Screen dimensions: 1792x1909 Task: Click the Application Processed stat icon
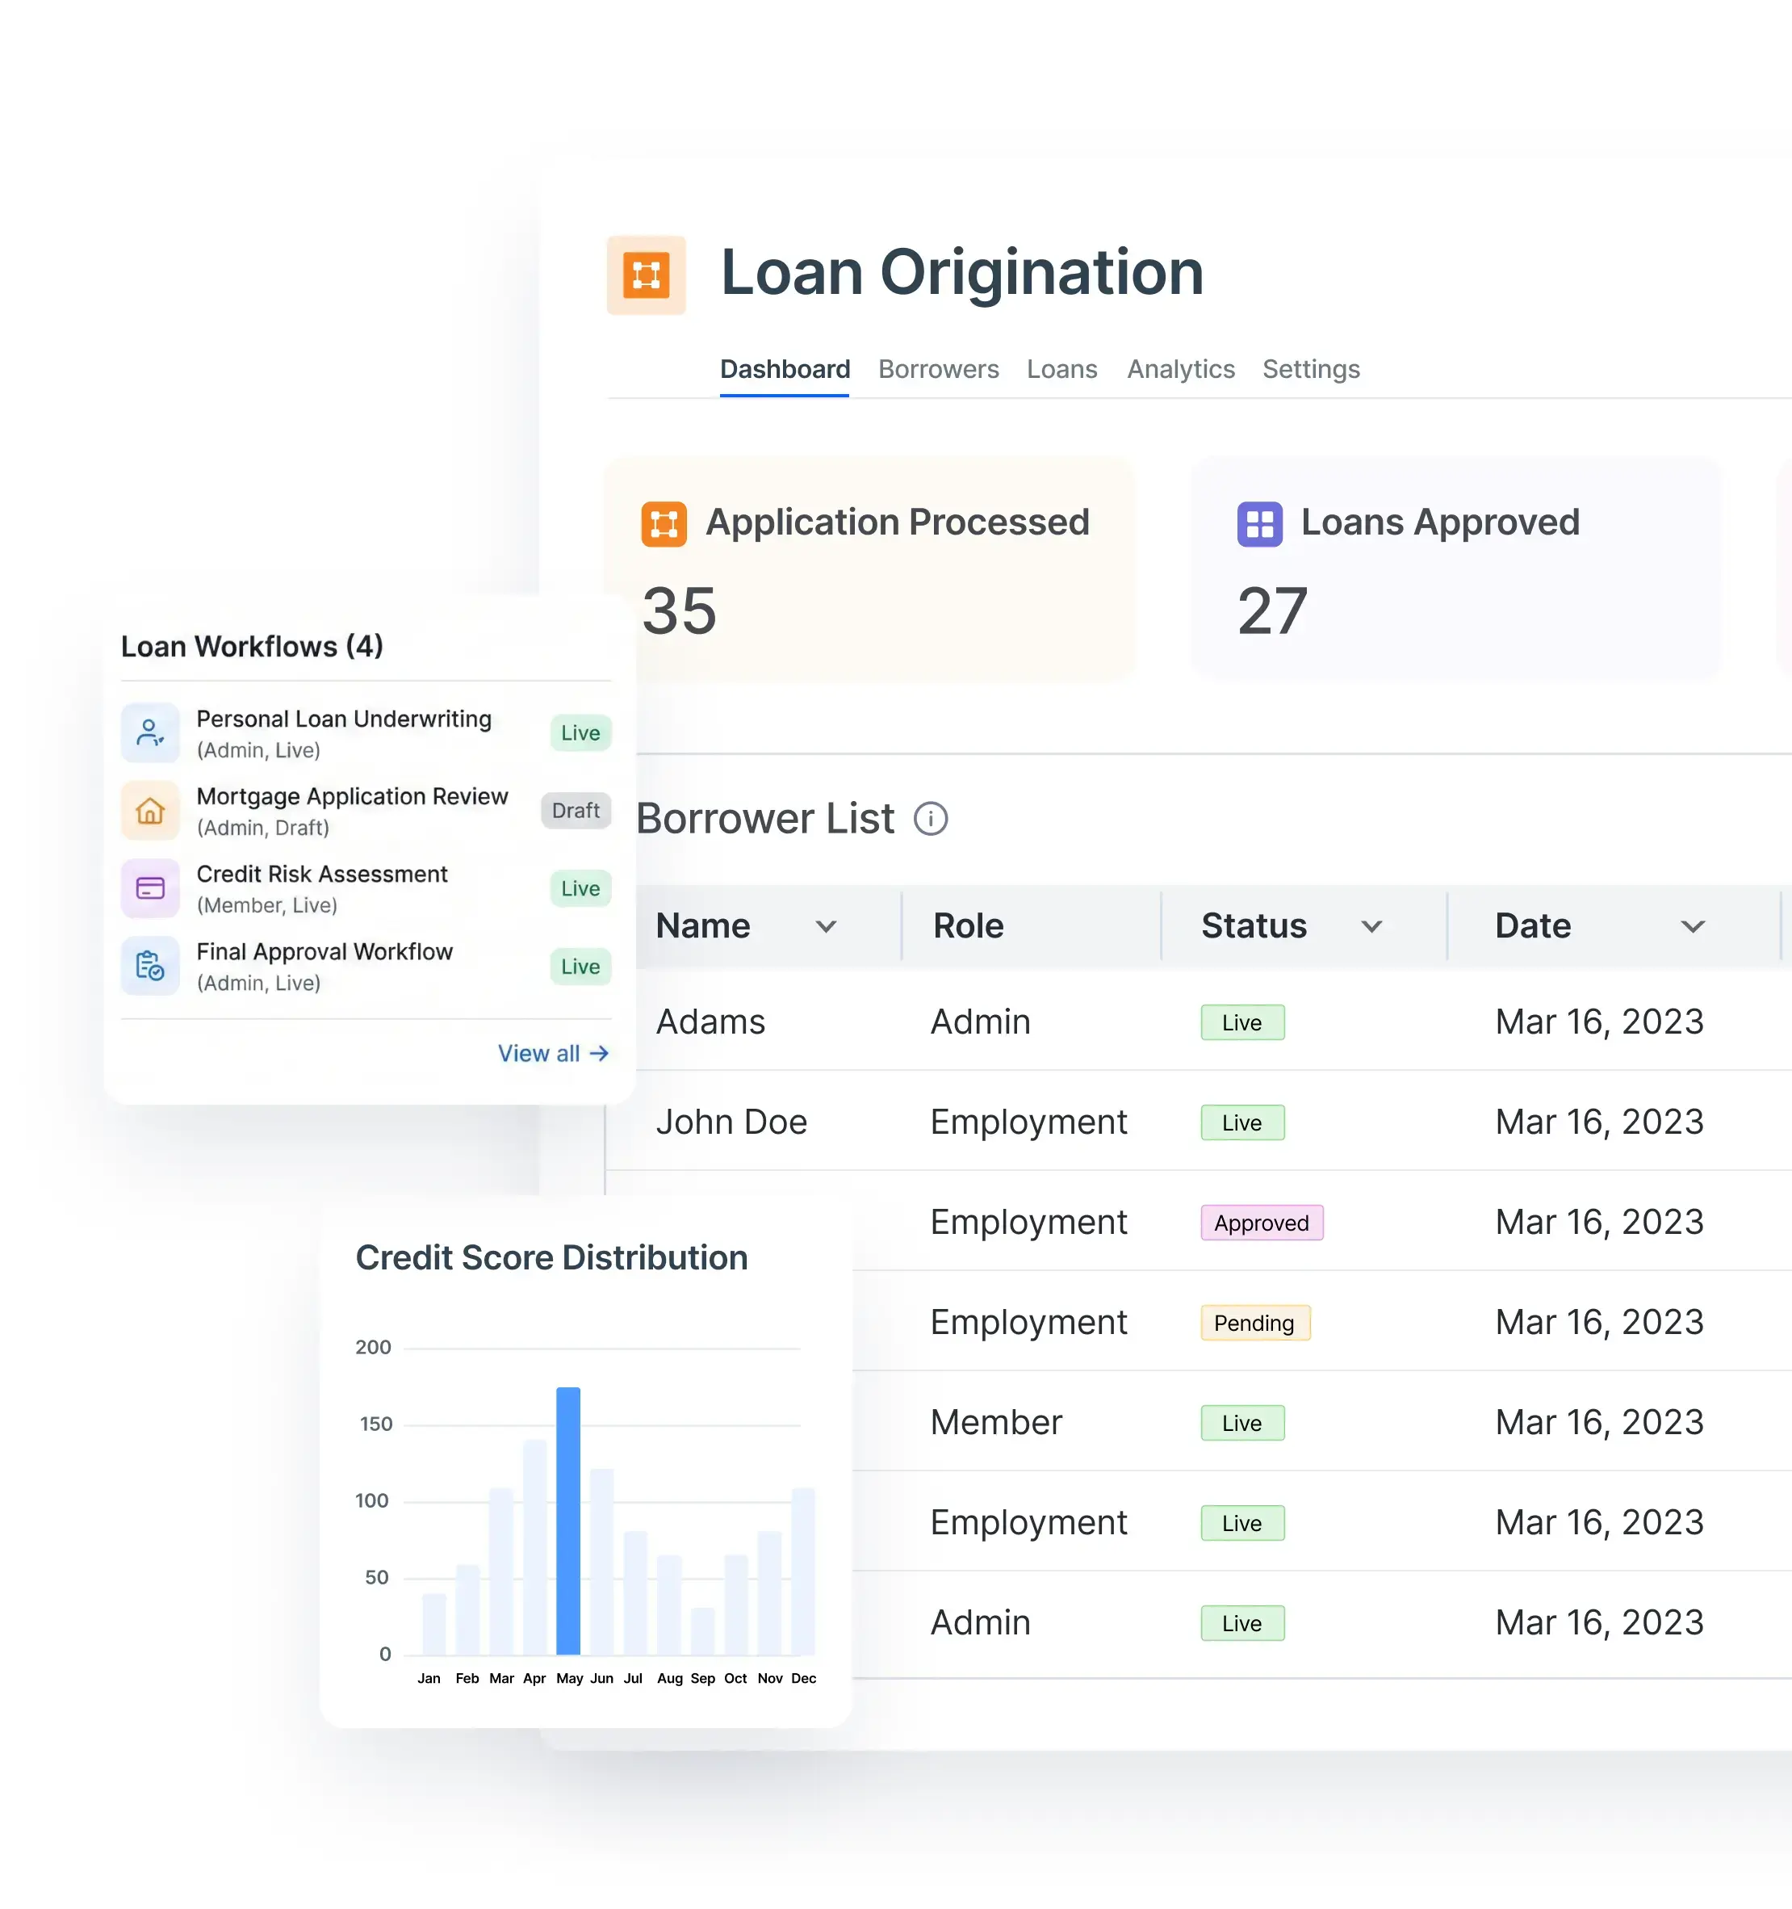click(664, 523)
